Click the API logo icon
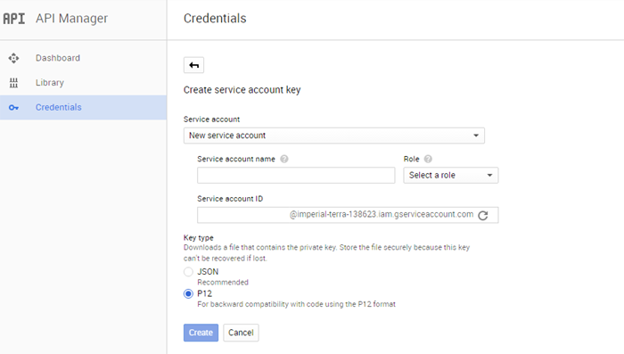The image size is (624, 354). [x=14, y=19]
